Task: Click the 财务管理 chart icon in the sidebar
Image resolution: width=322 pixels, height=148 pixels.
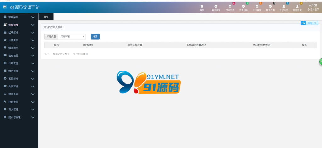Action: coord(5,71)
